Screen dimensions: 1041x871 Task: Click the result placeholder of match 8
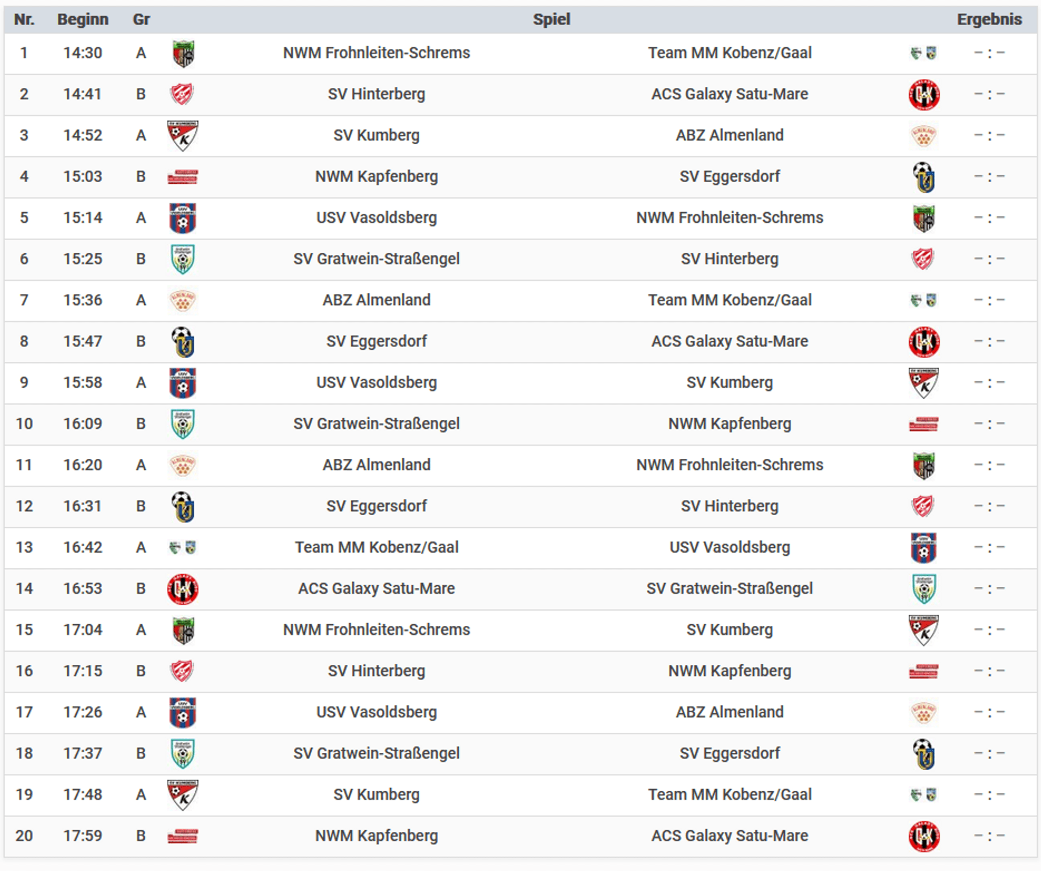tap(989, 341)
